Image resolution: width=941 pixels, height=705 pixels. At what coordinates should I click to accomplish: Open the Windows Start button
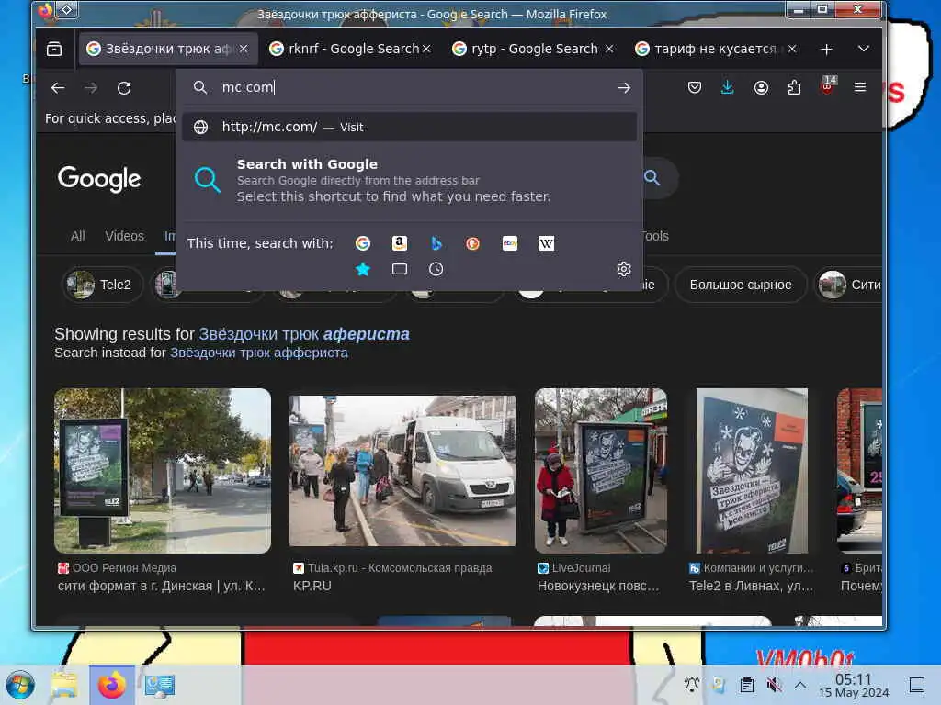20,685
